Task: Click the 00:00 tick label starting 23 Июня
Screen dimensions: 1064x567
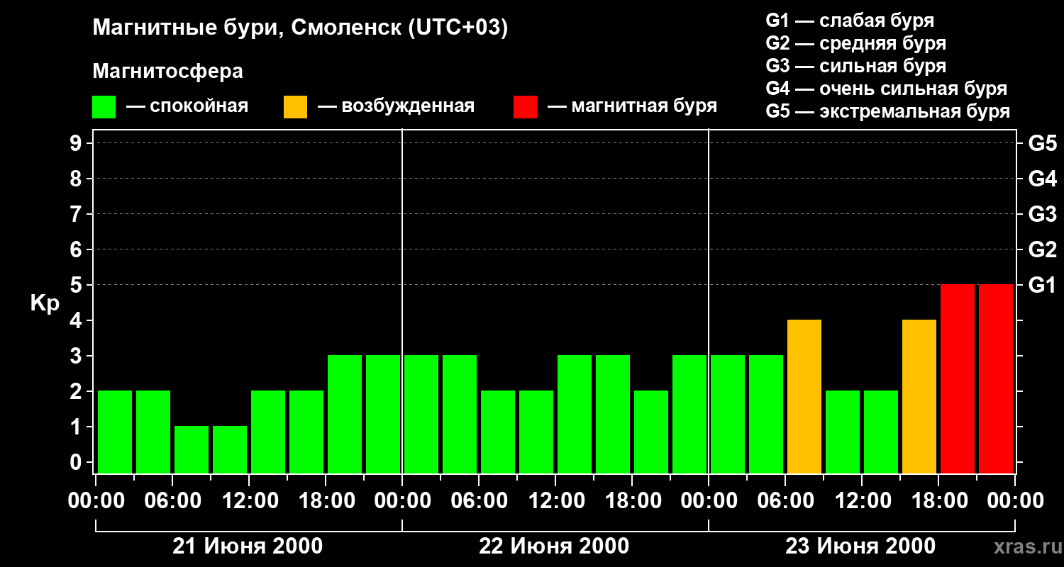Action: click(709, 501)
